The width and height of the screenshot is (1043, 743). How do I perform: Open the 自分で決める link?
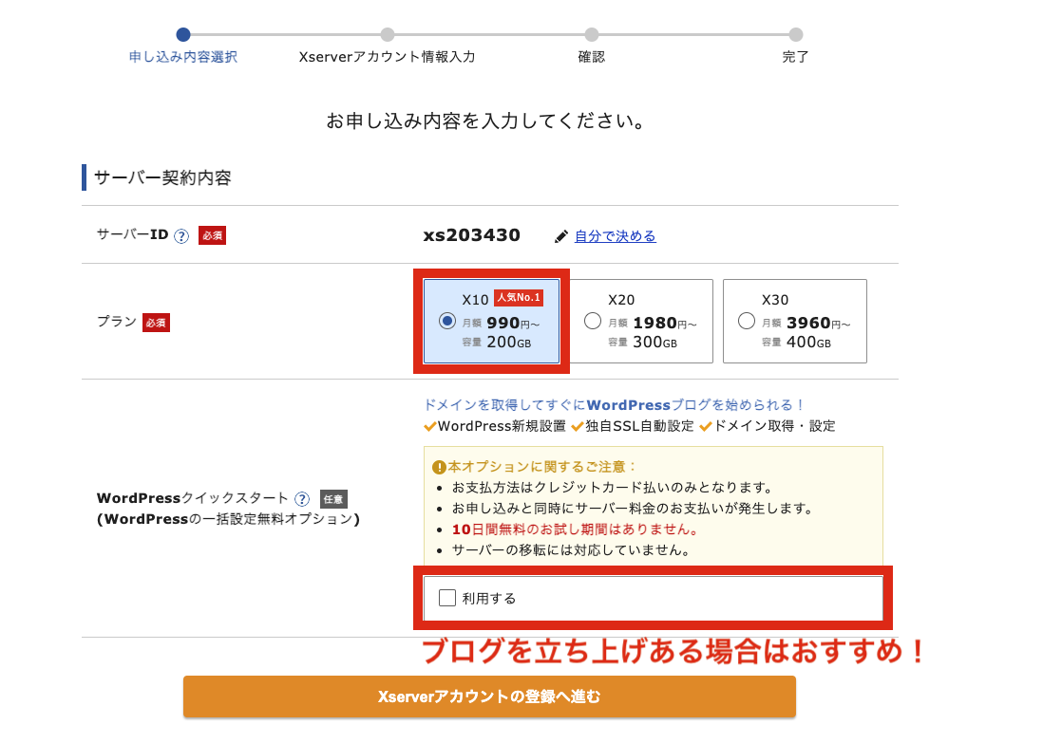pos(616,236)
